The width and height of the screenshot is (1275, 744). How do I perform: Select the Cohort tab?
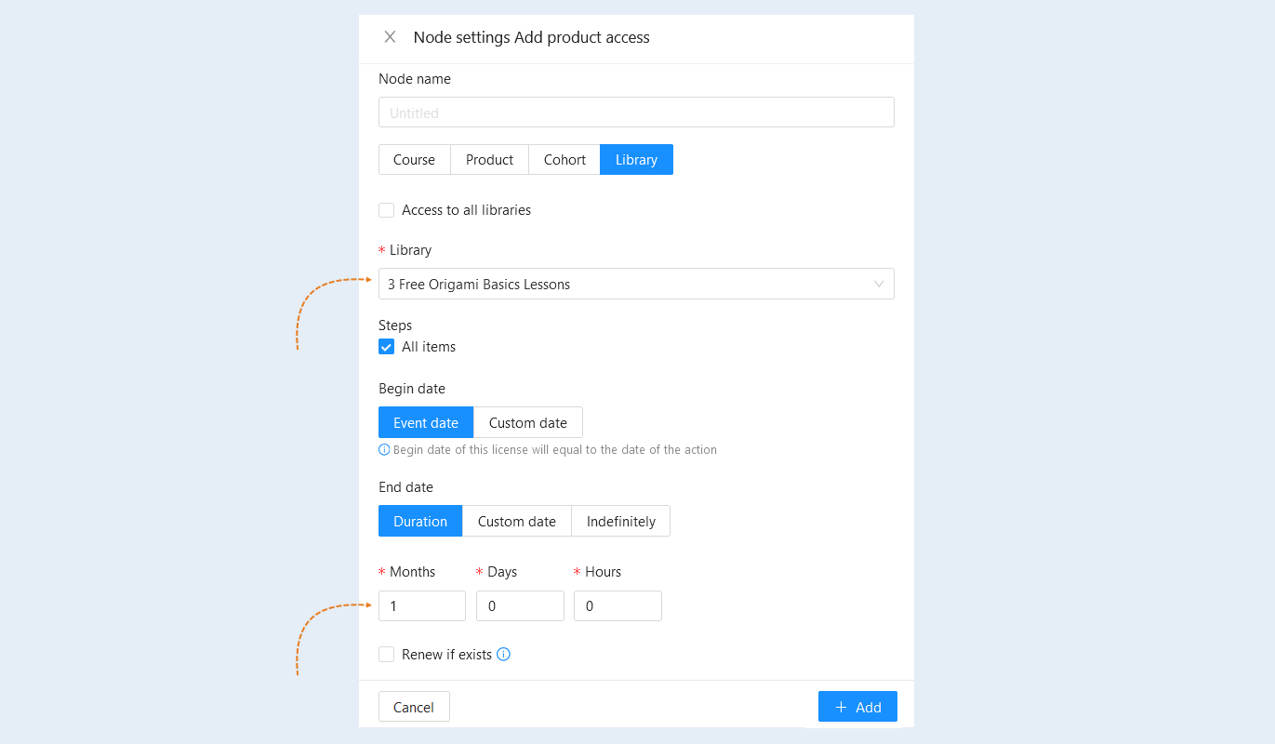(564, 159)
